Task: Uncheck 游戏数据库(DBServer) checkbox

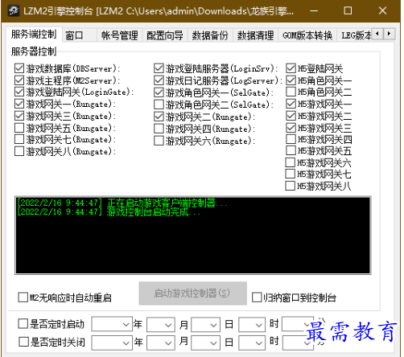Action: (19, 68)
